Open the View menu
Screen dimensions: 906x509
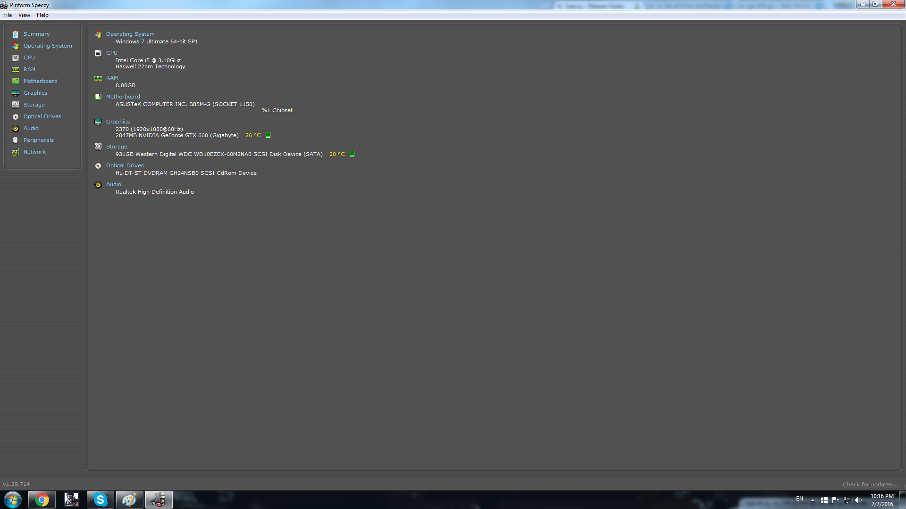24,15
